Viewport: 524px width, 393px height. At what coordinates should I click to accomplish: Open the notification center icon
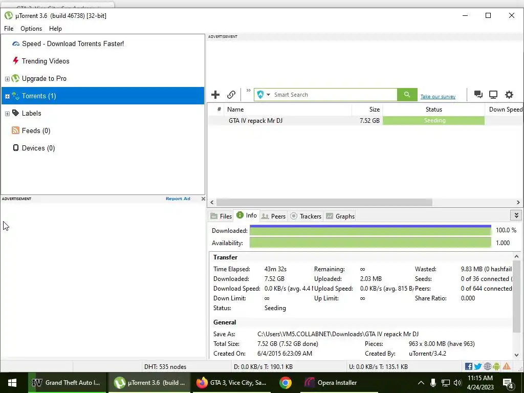(508, 383)
